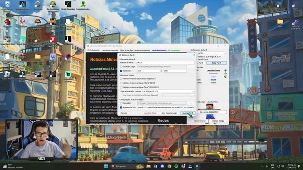
Task: Show hidden system tray icons
Action: 262,166
